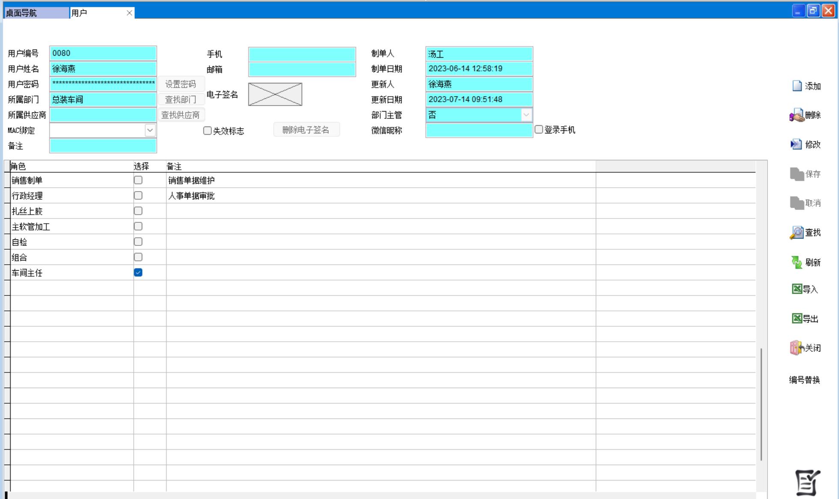Check the 销售制单 role checkbox
The image size is (839, 499).
pyautogui.click(x=138, y=180)
